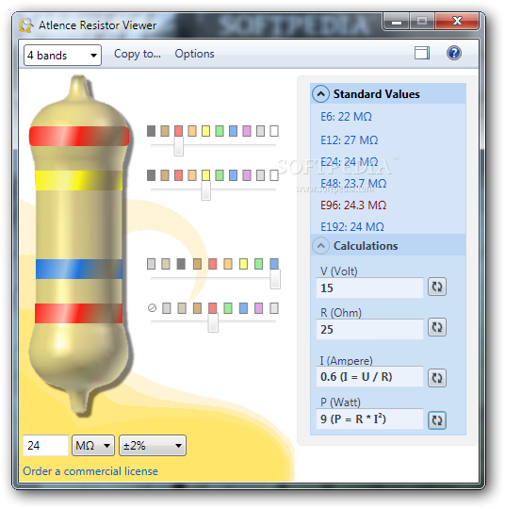Recalculate the P (Watt) value

pos(437,420)
